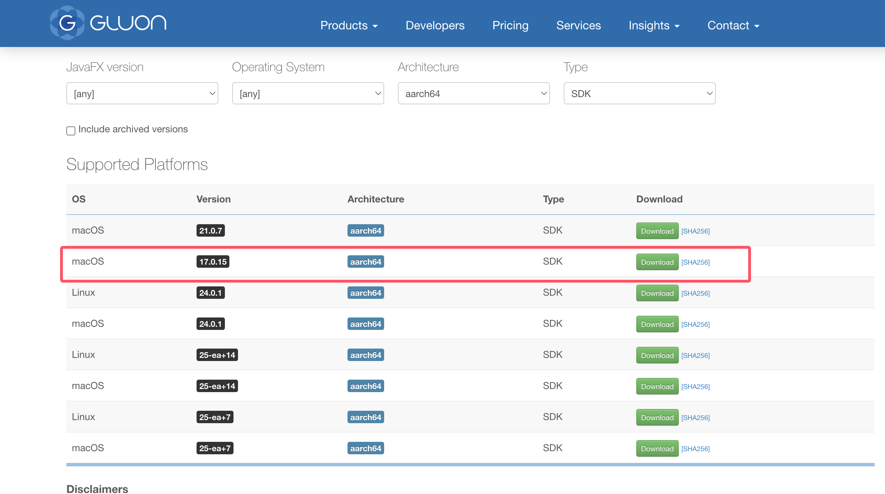This screenshot has height=494, width=885.
Task: Open SHA256 link for macOS 21.0.7
Action: [695, 231]
